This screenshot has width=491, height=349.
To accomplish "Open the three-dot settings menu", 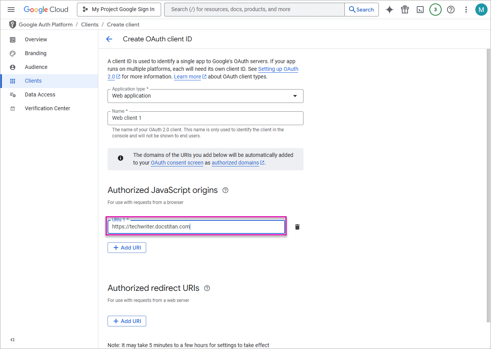I will click(x=466, y=10).
